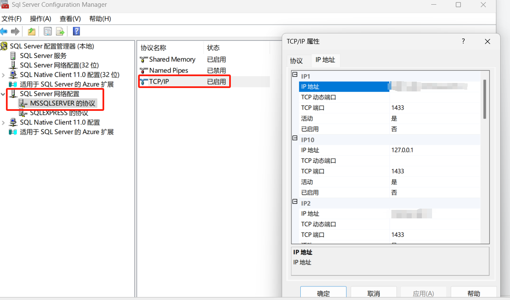The image size is (510, 300).
Task: Collapse the IP10 property group
Action: (295, 139)
